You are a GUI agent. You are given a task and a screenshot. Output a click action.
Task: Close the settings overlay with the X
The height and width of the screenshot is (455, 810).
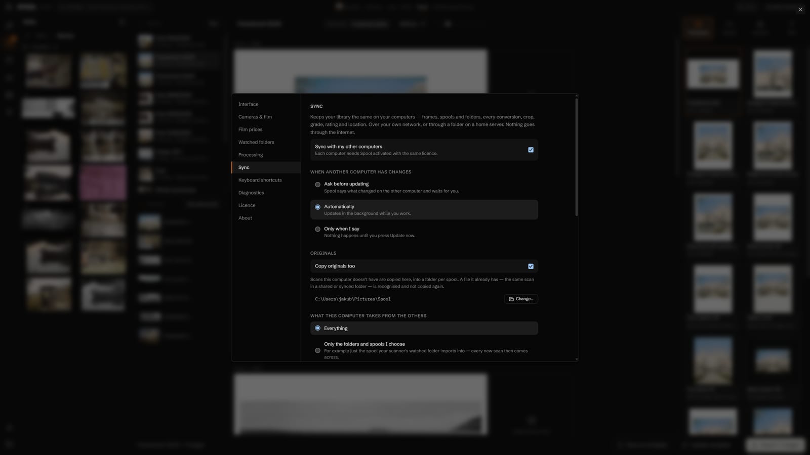(800, 10)
